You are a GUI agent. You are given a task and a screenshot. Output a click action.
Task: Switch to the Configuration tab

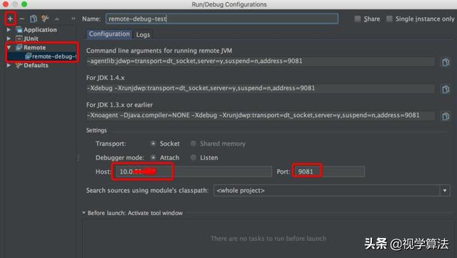pyautogui.click(x=109, y=34)
